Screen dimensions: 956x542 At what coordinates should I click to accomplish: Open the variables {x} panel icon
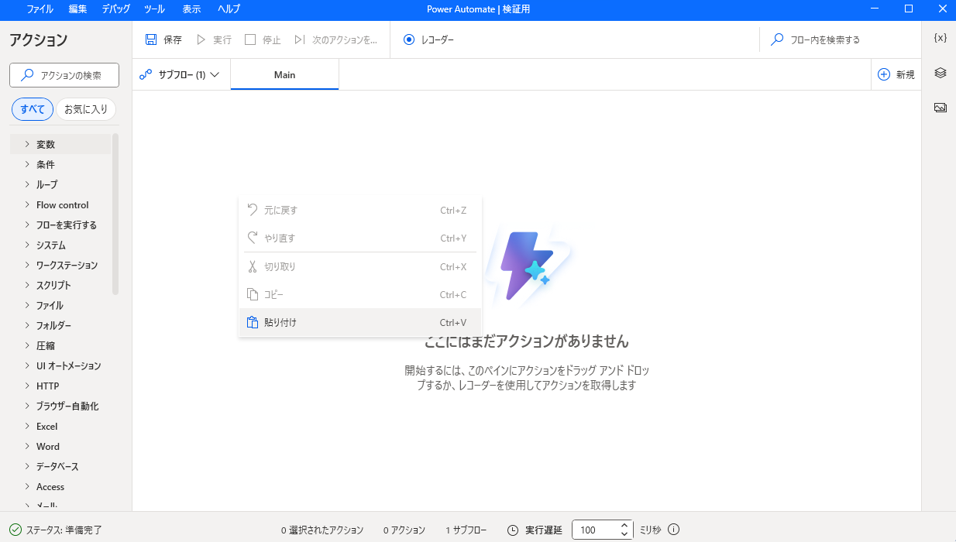(x=941, y=38)
